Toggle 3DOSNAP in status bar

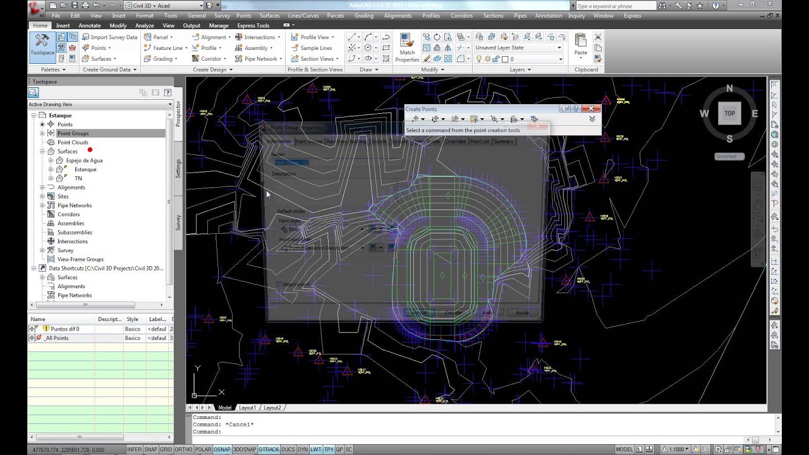(x=245, y=449)
